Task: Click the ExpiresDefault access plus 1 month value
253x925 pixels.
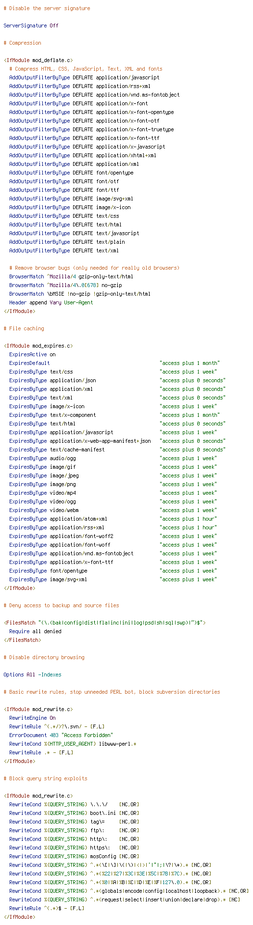Action: point(190,363)
